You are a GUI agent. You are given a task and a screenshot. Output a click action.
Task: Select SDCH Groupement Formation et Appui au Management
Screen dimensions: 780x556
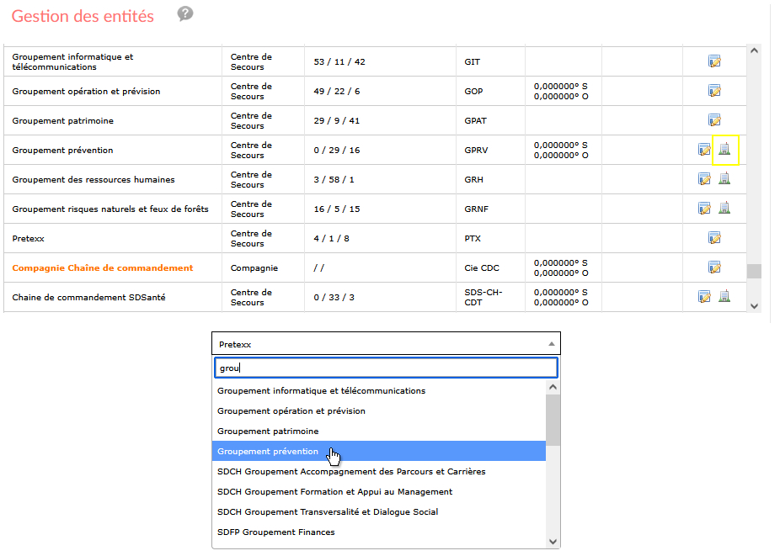coord(379,491)
